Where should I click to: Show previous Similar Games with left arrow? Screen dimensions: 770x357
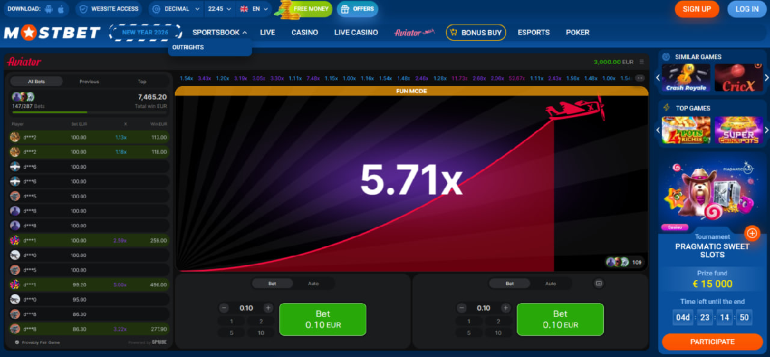click(658, 78)
